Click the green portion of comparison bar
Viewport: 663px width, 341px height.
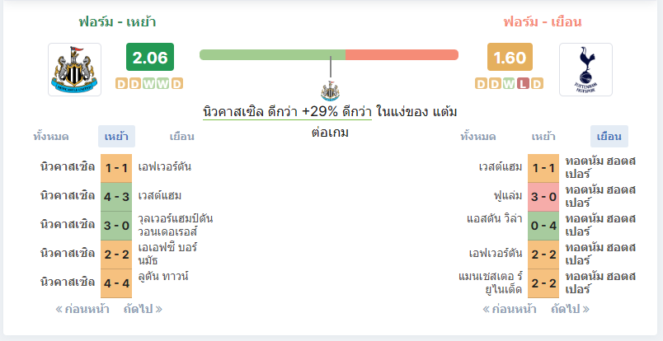point(273,55)
